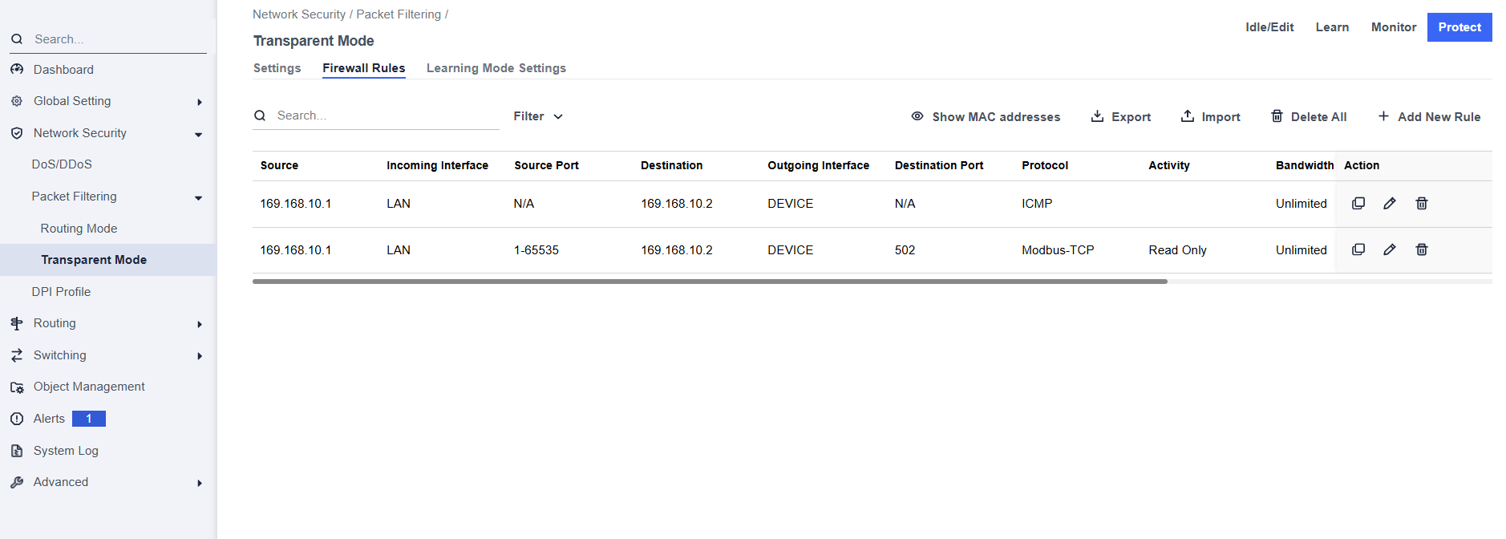1506x539 pixels.
Task: Duplicate the Modbus-TCP firewall rule
Action: [1358, 249]
